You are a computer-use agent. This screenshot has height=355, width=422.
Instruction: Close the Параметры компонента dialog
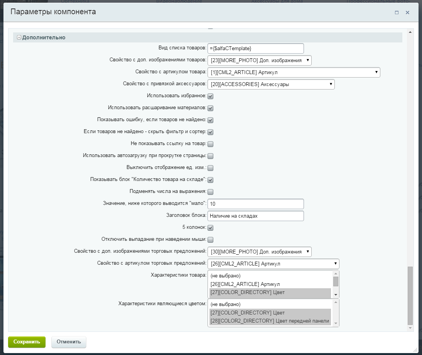(x=407, y=12)
